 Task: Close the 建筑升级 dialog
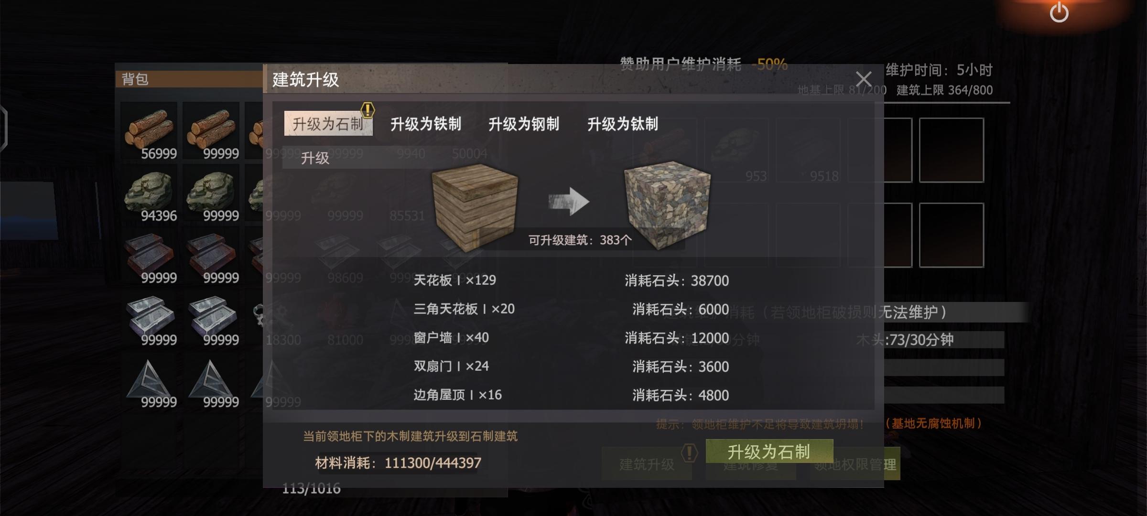pyautogui.click(x=863, y=78)
